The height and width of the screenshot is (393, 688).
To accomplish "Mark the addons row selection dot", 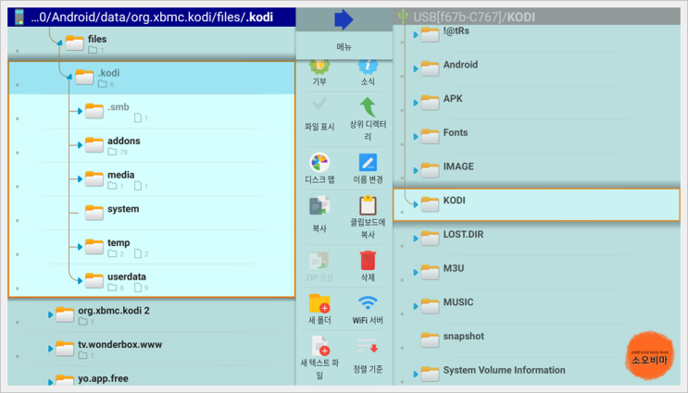I will 18,153.
